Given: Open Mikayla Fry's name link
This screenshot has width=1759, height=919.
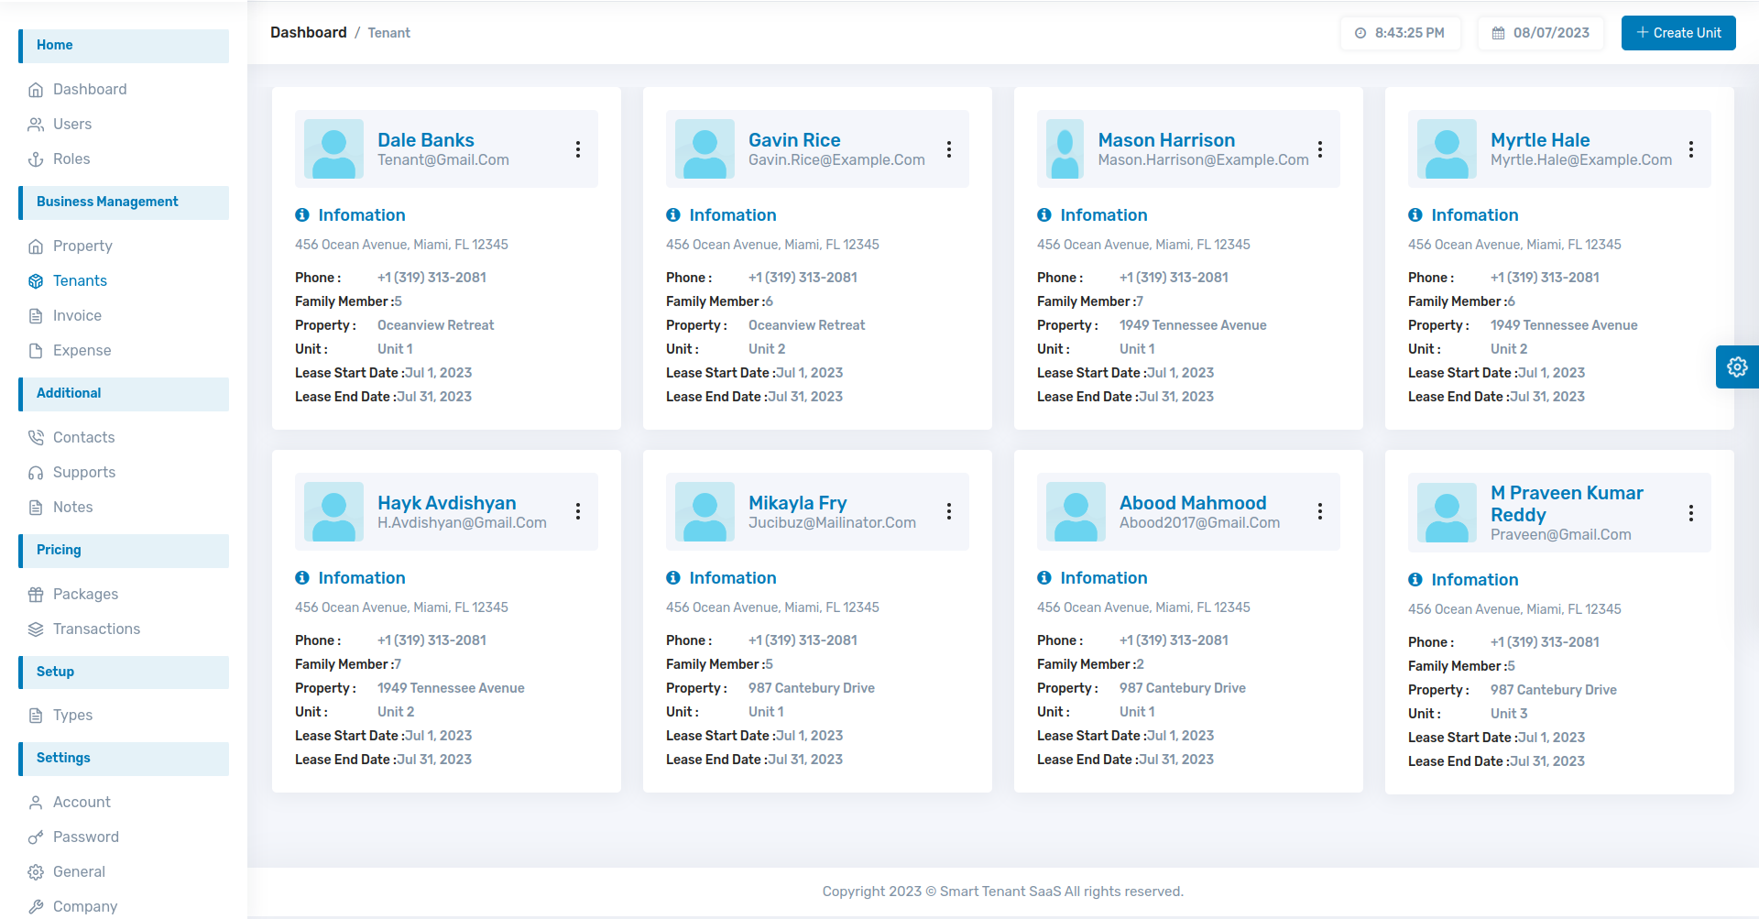Looking at the screenshot, I should click(x=797, y=503).
